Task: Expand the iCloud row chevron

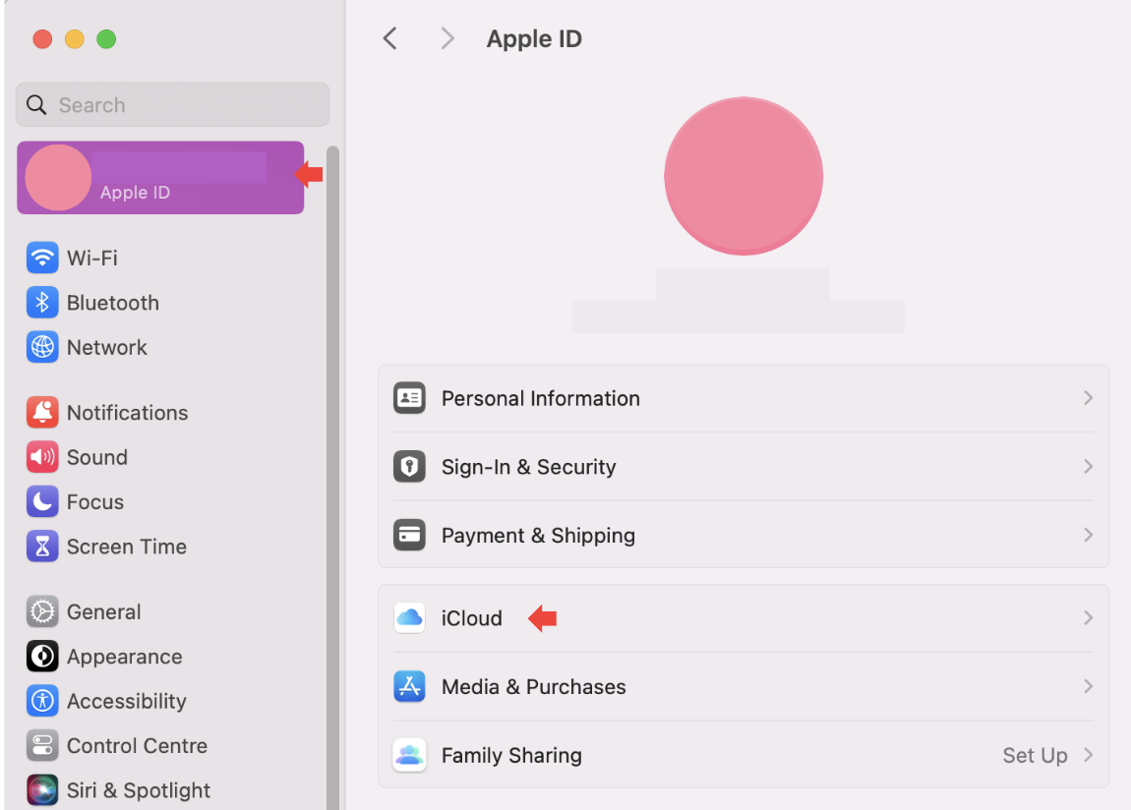Action: [1088, 617]
